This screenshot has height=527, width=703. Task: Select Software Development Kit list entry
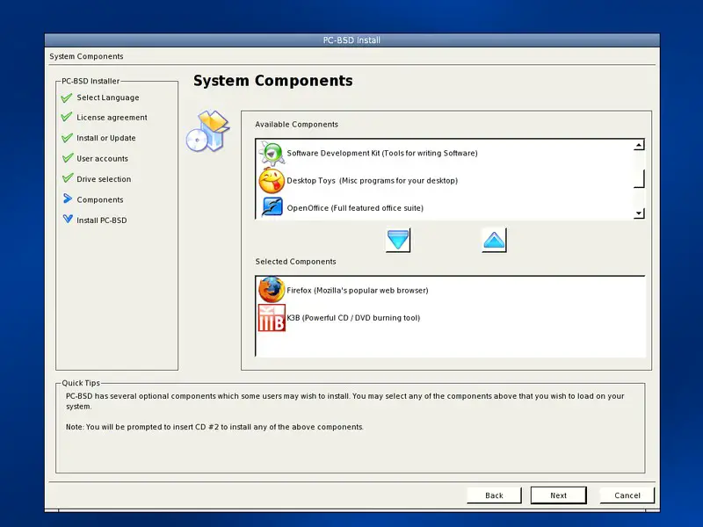[x=444, y=153]
